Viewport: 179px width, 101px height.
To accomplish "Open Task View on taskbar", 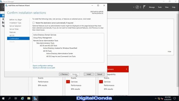I will pos(16,98).
